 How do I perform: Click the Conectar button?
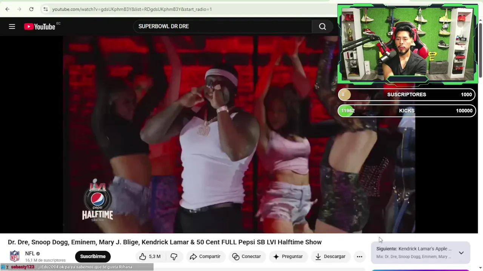[246, 256]
